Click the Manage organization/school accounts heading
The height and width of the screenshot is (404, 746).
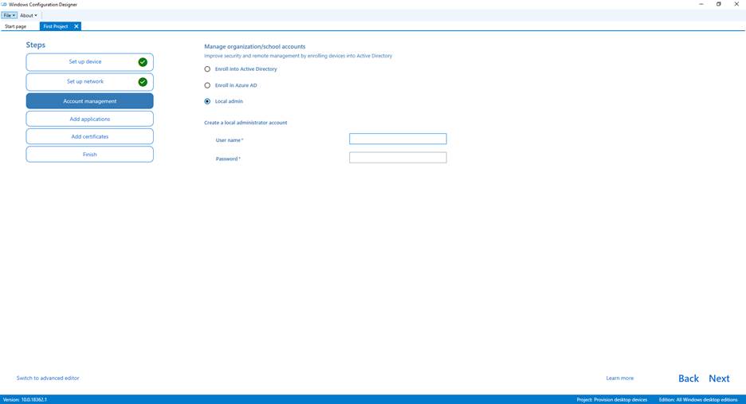(x=254, y=47)
